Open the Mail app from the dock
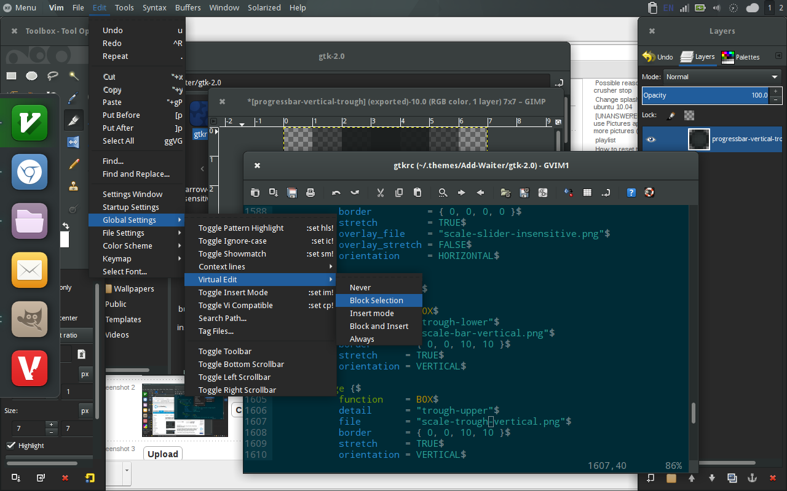The image size is (787, 491). pyautogui.click(x=30, y=270)
